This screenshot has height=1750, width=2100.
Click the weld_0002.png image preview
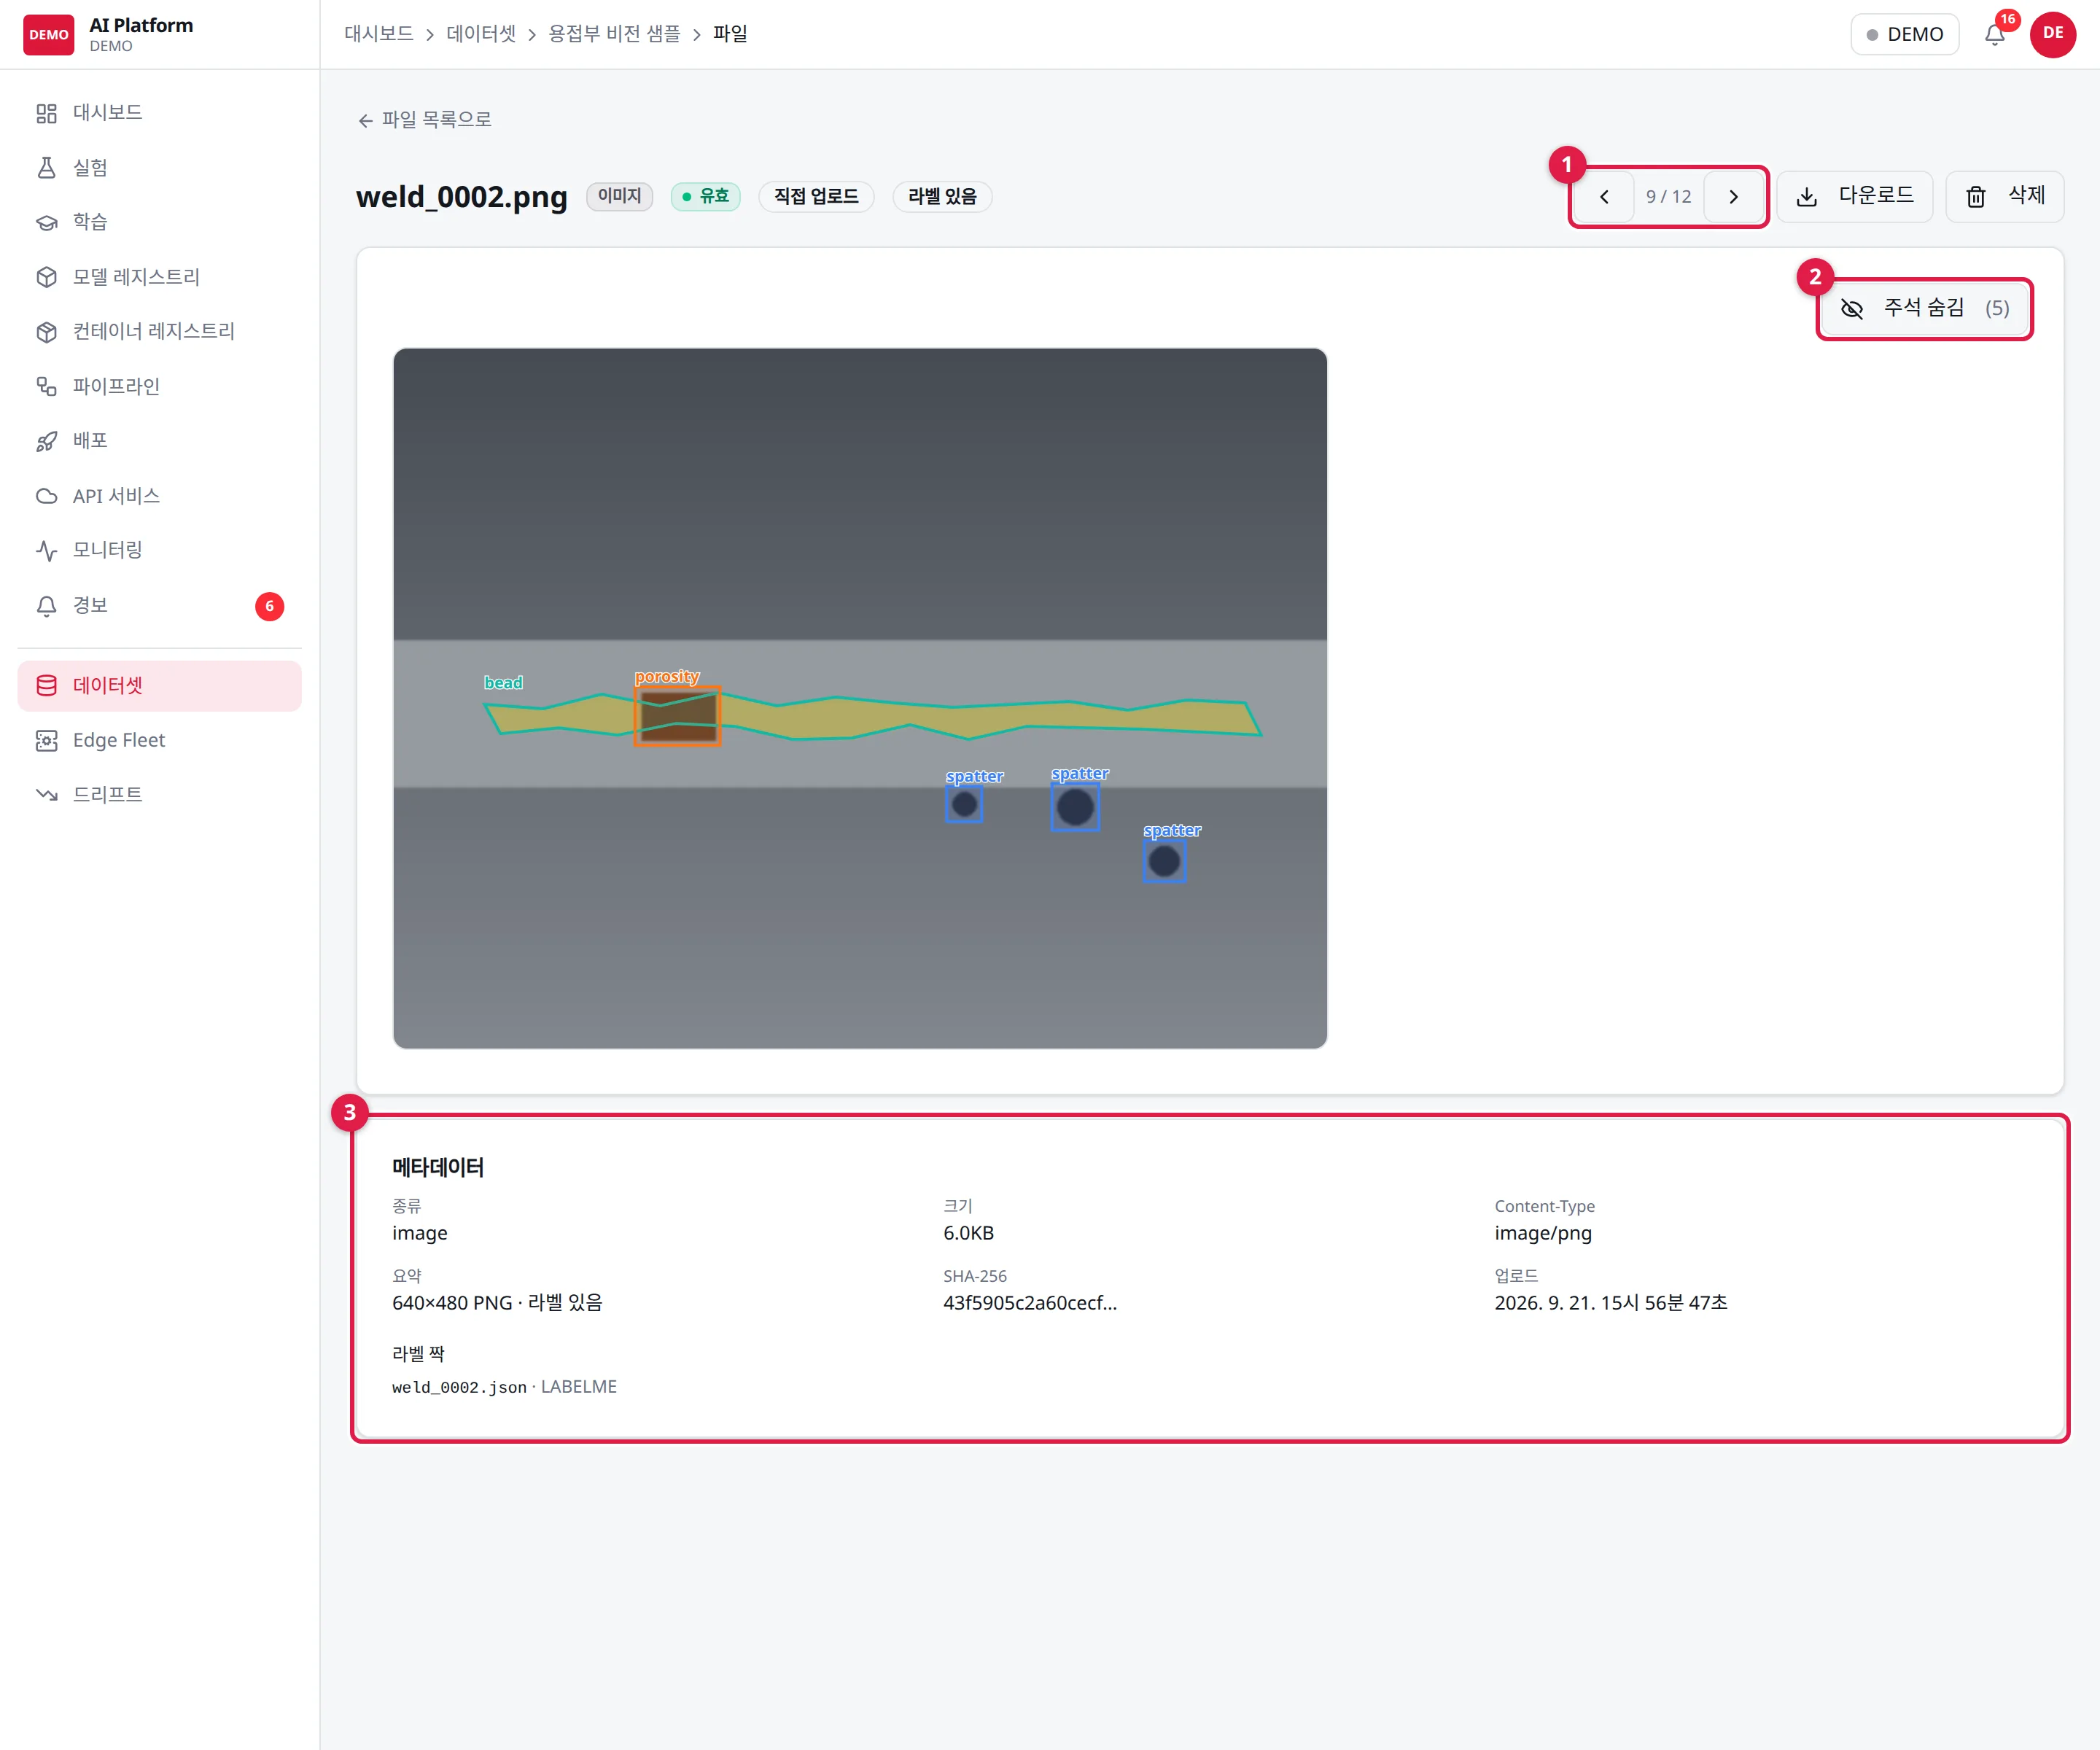pyautogui.click(x=860, y=698)
